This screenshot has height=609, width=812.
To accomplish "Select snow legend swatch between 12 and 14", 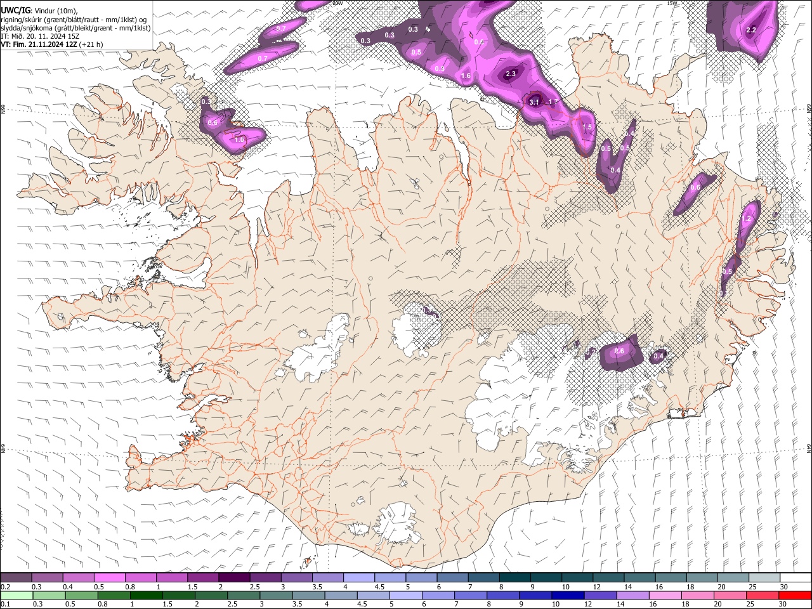I will click(x=609, y=577).
